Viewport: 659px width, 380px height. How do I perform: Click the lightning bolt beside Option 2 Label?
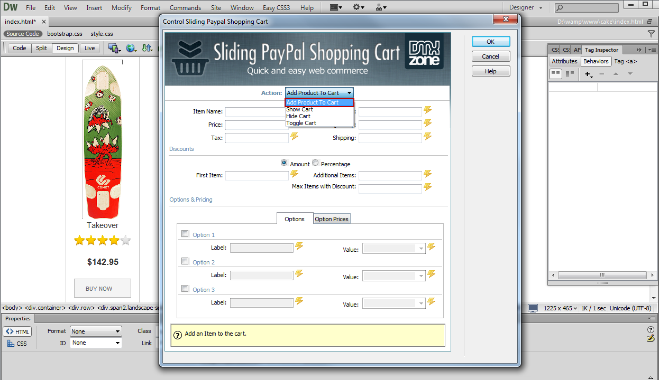point(299,274)
